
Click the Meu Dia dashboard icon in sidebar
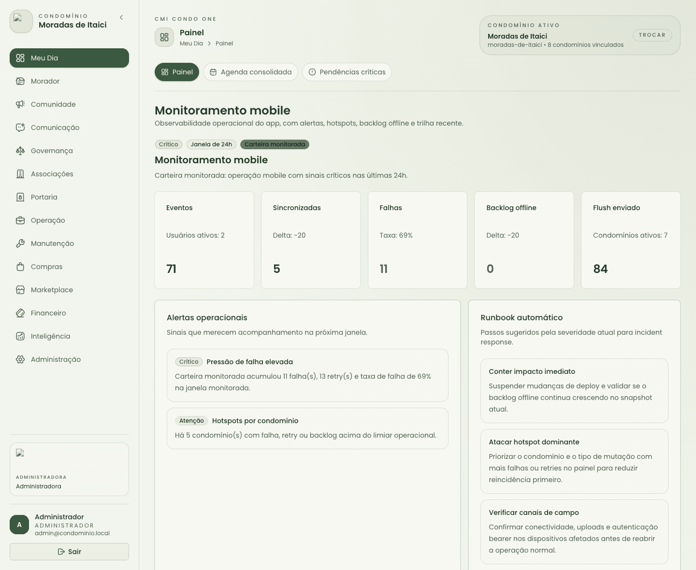coord(20,58)
